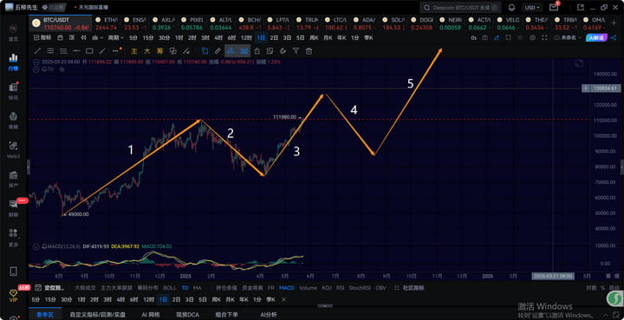Expand the 周期 period dropdown
624x320 pixels.
[116, 38]
